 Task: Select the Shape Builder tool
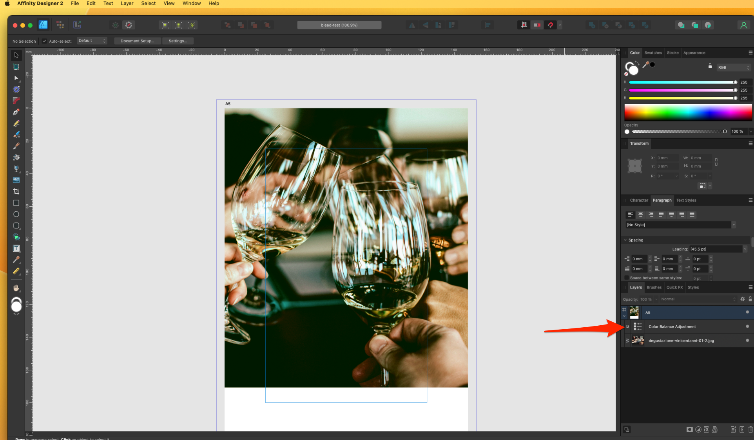pyautogui.click(x=16, y=237)
